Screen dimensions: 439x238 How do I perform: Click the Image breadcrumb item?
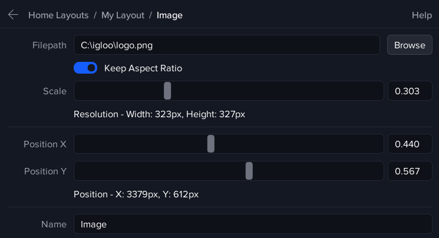[x=170, y=15]
